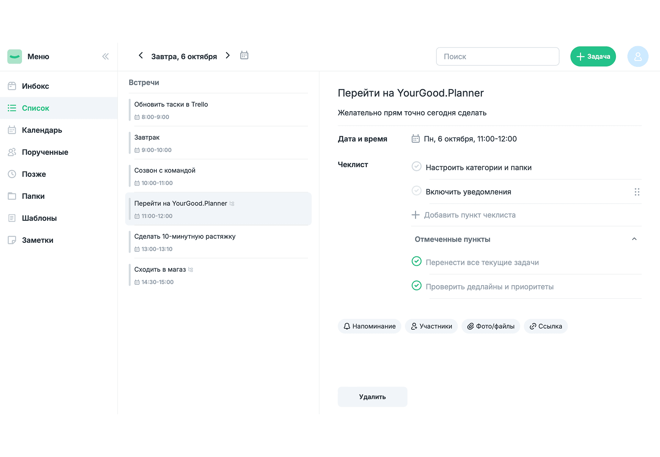Click the Поиск search field

pos(497,56)
